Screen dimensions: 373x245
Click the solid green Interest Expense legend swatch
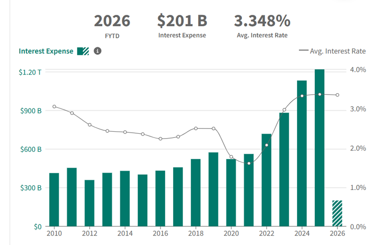point(79,51)
